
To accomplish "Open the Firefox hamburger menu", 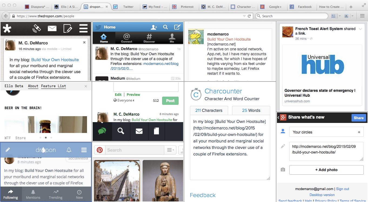I will (362, 16).
